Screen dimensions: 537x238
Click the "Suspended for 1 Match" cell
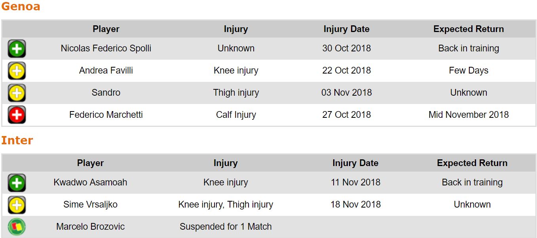click(226, 227)
